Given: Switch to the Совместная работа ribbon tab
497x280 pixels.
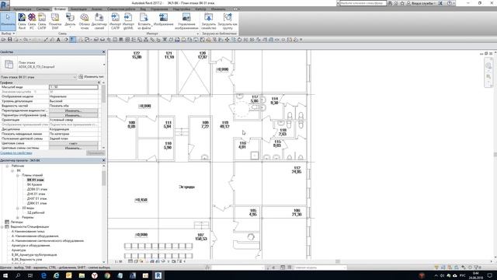Looking at the screenshot, I should (x=121, y=9).
